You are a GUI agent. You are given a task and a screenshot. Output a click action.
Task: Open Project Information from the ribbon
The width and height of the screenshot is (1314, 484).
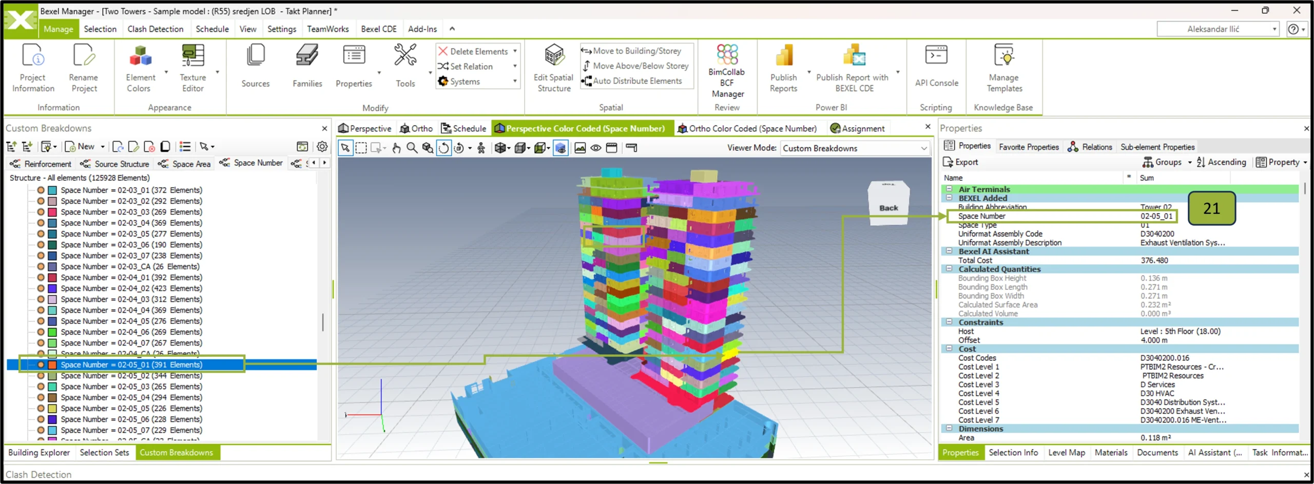33,68
